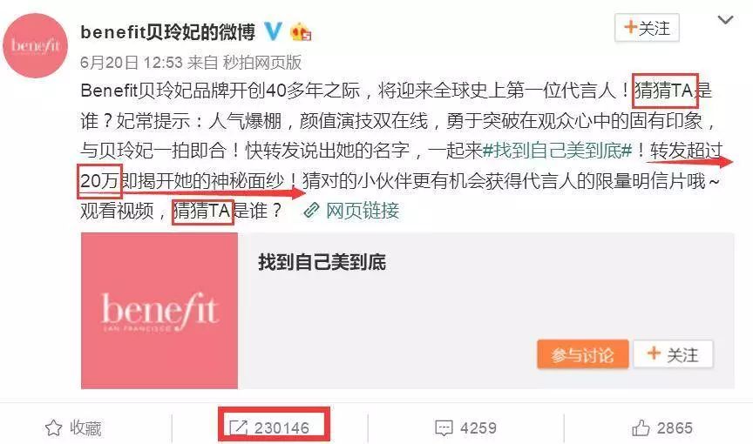Click the 收藏 label

point(85,427)
